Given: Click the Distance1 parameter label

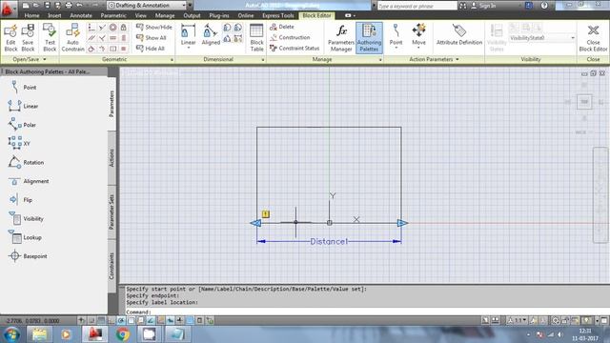Looking at the screenshot, I should (x=329, y=241).
